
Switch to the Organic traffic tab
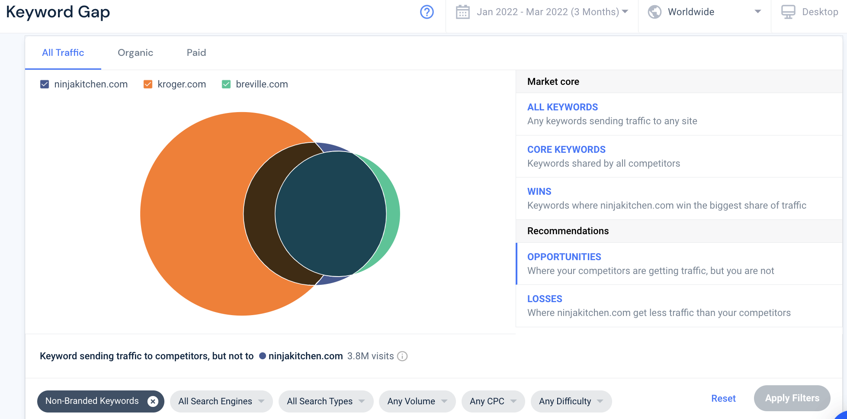click(x=135, y=52)
